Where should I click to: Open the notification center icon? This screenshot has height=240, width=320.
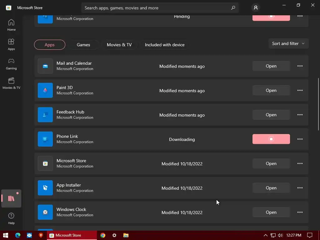click(x=310, y=235)
